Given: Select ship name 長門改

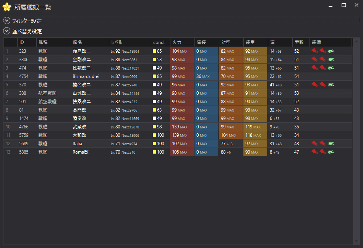Looking at the screenshot, I should point(79,110).
